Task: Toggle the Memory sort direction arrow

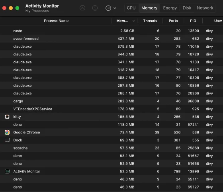Action: [x=134, y=21]
